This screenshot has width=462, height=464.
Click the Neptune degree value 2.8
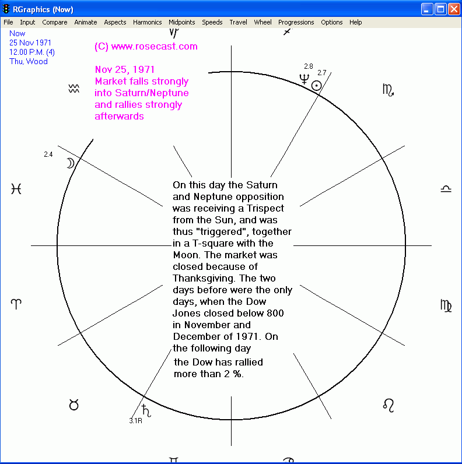click(309, 66)
